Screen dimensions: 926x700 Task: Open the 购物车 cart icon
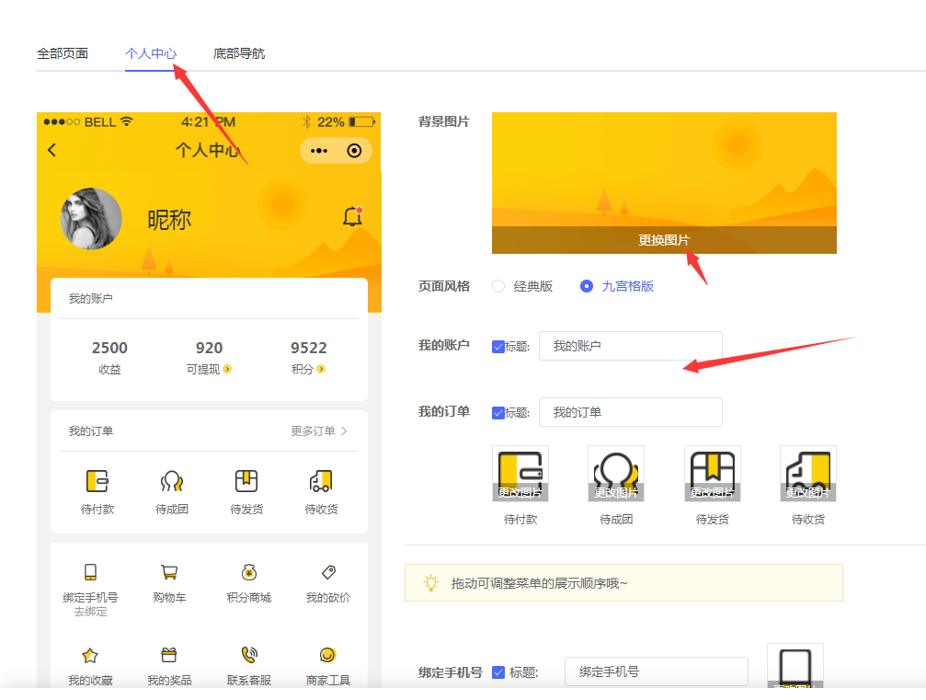click(169, 572)
